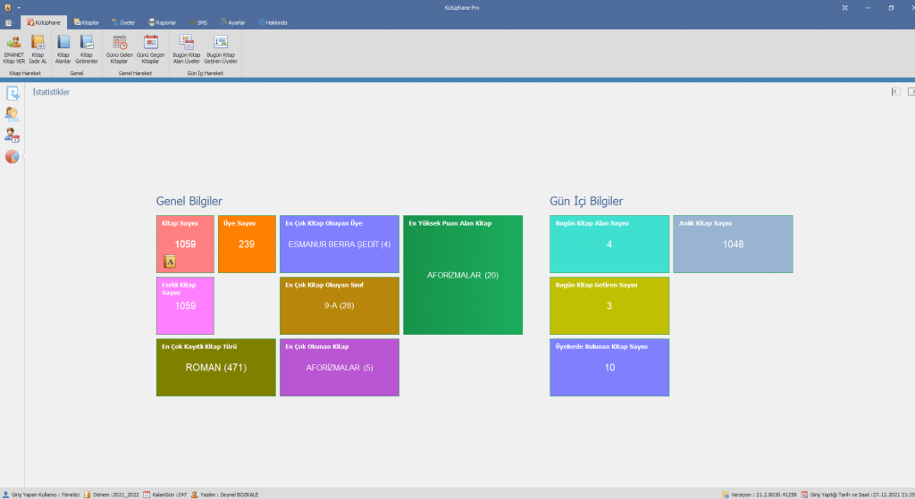Click the Gün İçi Hareket group label
Viewport: 915px width, 499px height.
tap(205, 73)
